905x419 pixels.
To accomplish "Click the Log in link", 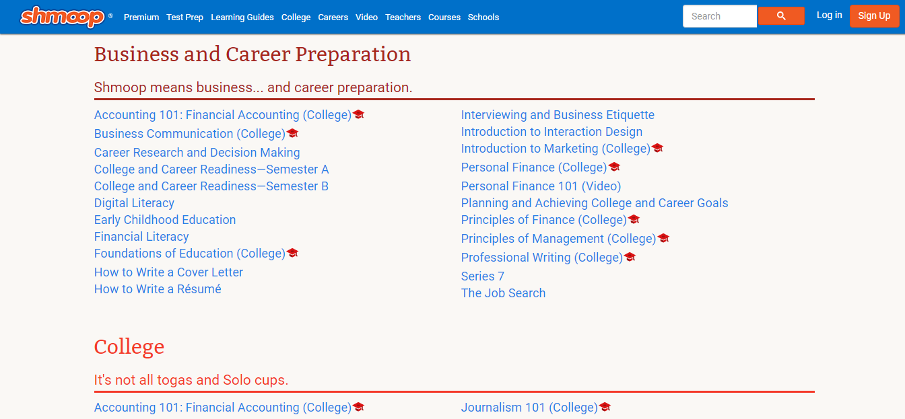I will click(x=829, y=15).
